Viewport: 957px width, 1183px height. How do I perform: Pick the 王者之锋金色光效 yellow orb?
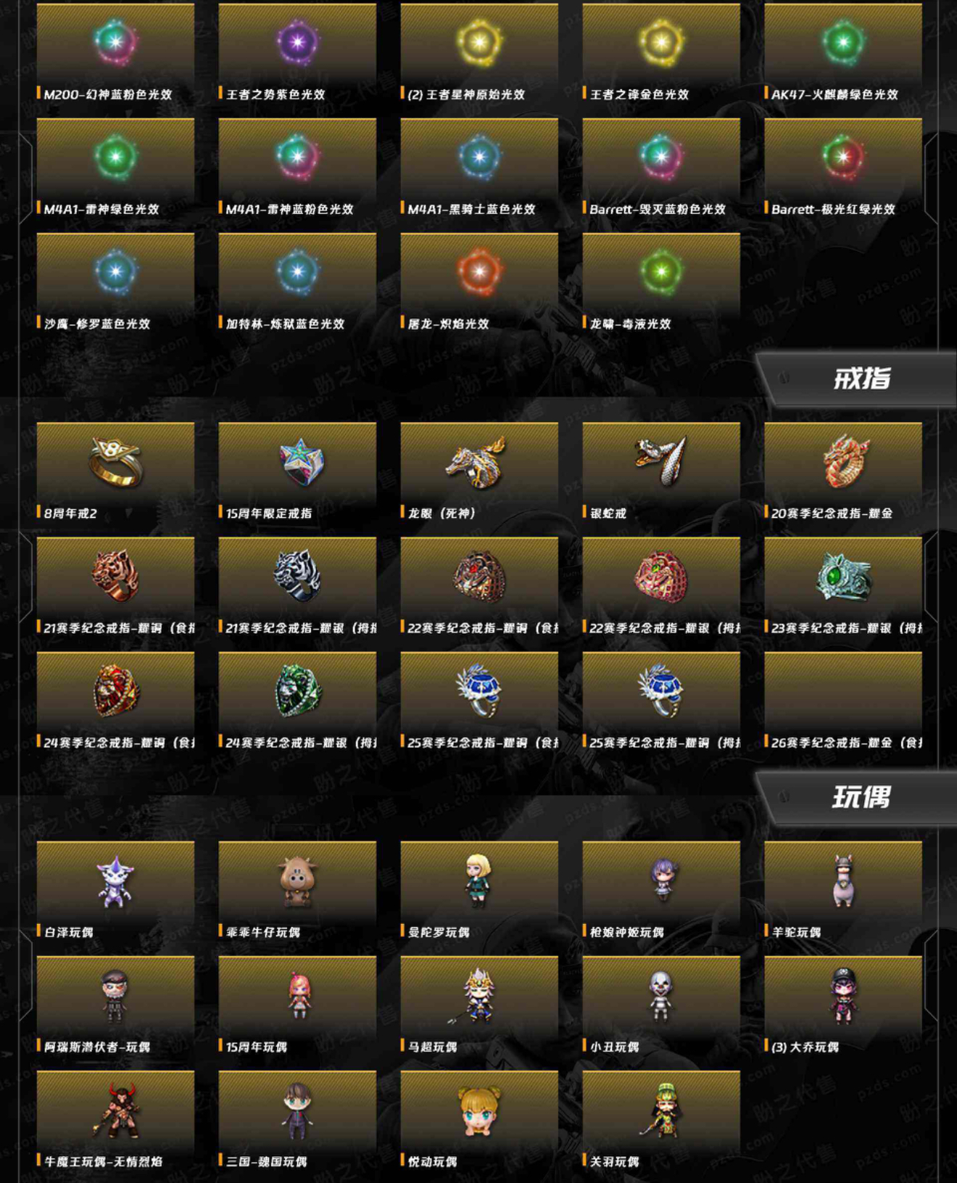click(661, 42)
